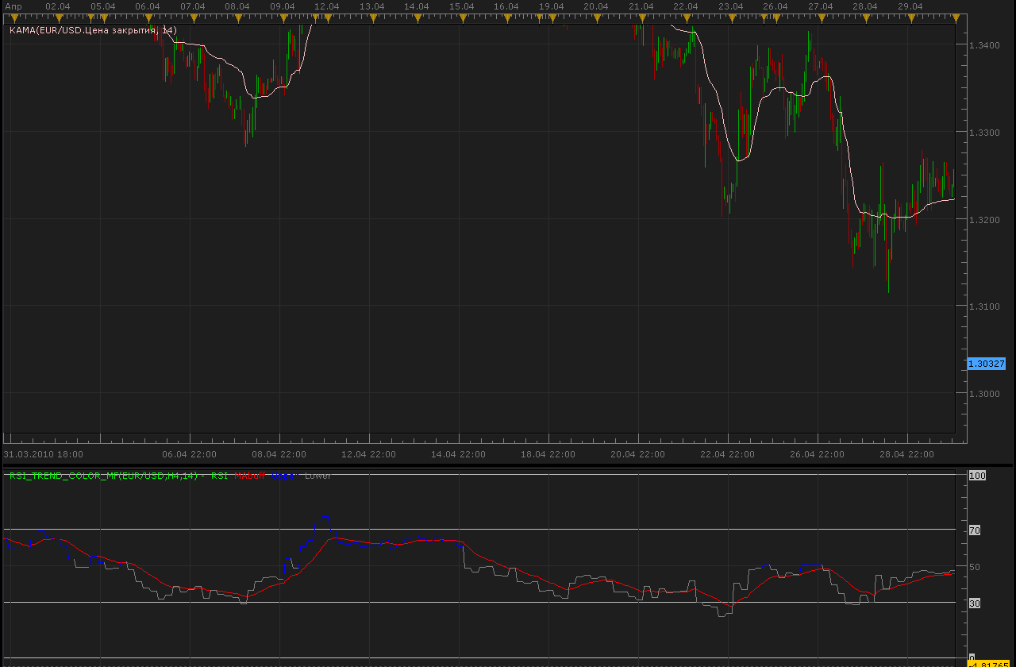Screen dimensions: 1016x667
Task: Click the red MAbuff legend label
Action: [249, 476]
